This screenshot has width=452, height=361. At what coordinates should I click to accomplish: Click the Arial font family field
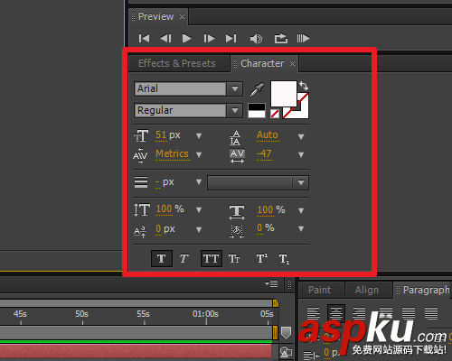pyautogui.click(x=180, y=88)
